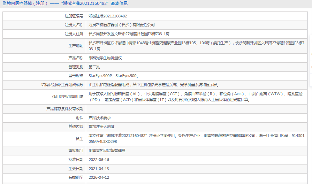Screen dimensions: 312x184
Task: Click the 注册人住所 address value
Action: pos(129,34)
